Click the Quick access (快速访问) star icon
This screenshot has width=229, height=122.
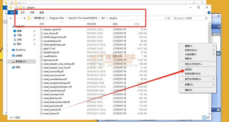click(14, 26)
